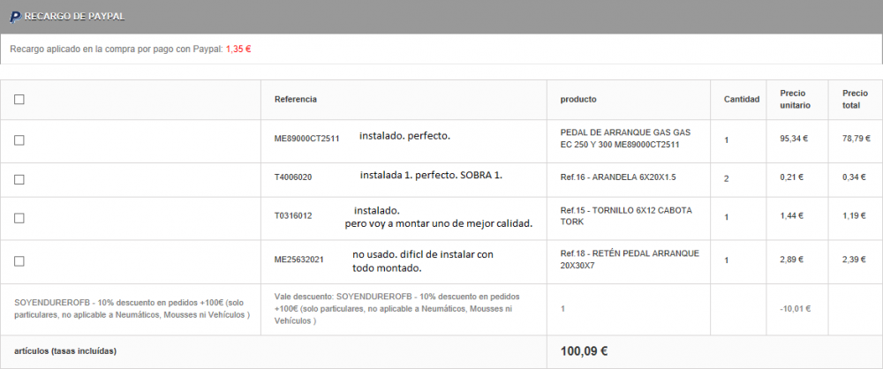Click the 100,09 € articles total
883x369 pixels.
tap(584, 351)
